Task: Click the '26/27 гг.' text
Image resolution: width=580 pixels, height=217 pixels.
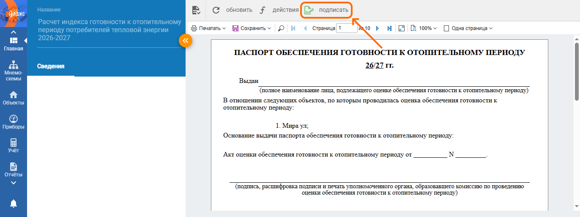Action: (380, 65)
